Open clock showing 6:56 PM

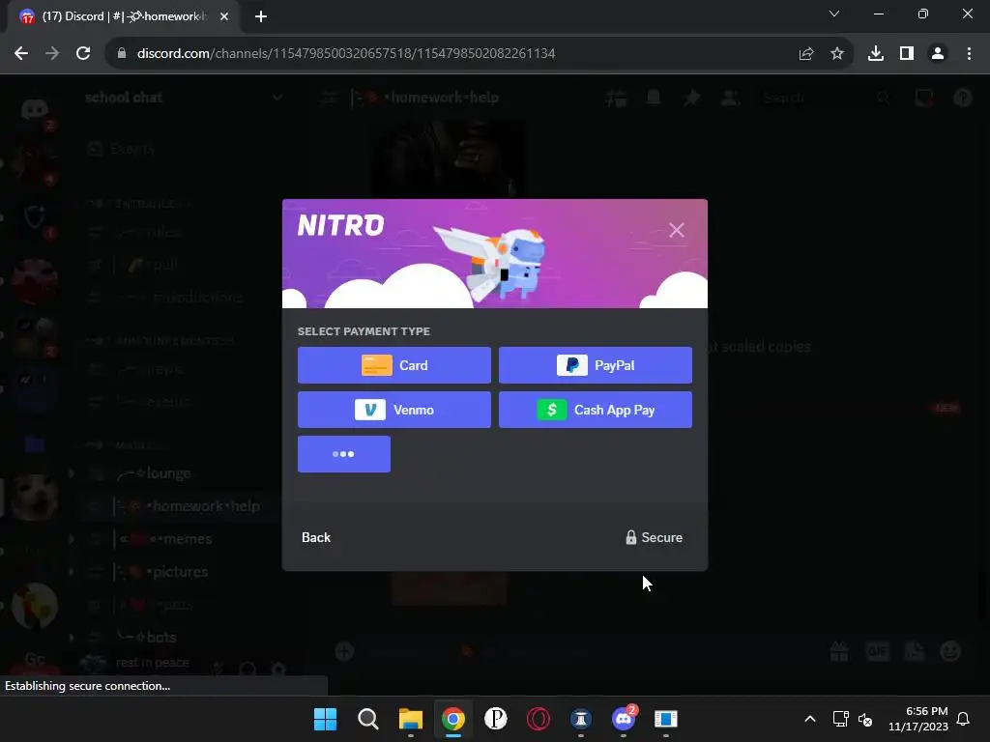pyautogui.click(x=918, y=719)
